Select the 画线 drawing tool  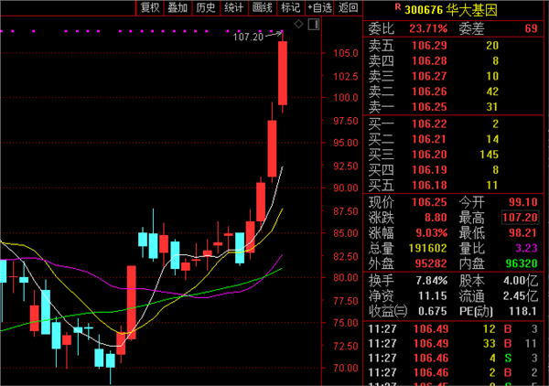263,7
